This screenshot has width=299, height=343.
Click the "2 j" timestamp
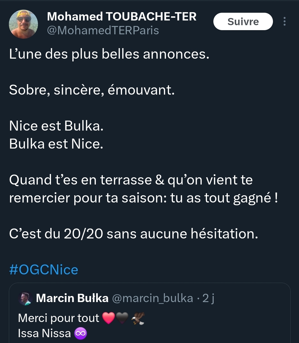(208, 298)
